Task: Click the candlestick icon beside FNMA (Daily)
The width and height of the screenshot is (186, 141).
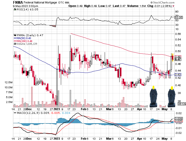Action: [15, 35]
